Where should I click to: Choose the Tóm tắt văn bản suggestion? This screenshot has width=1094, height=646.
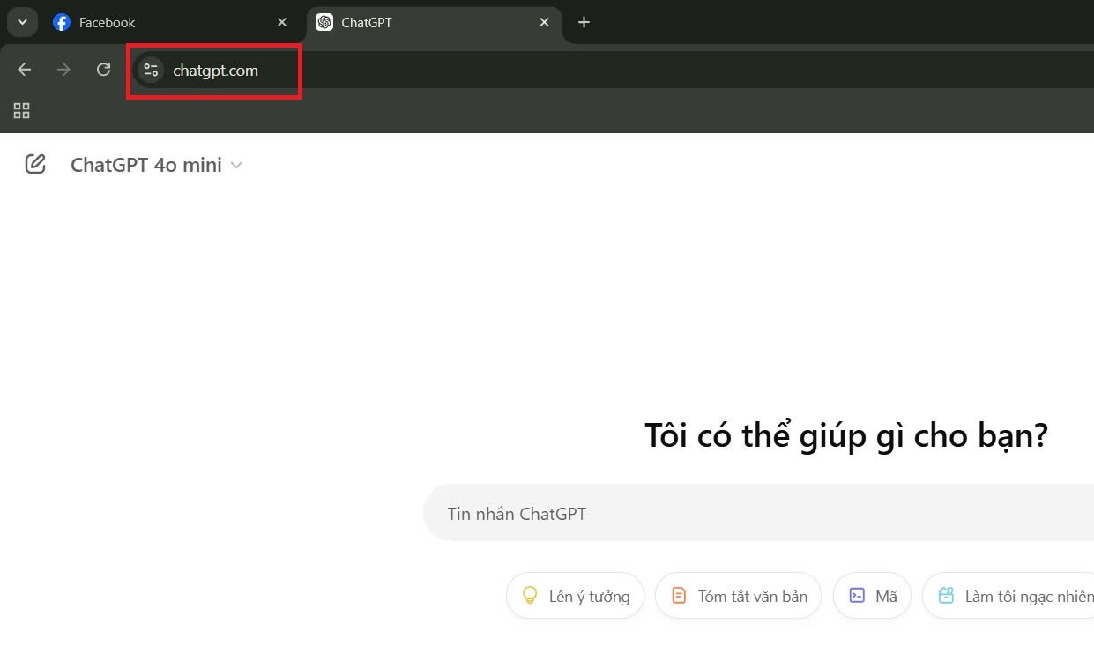pyautogui.click(x=738, y=596)
